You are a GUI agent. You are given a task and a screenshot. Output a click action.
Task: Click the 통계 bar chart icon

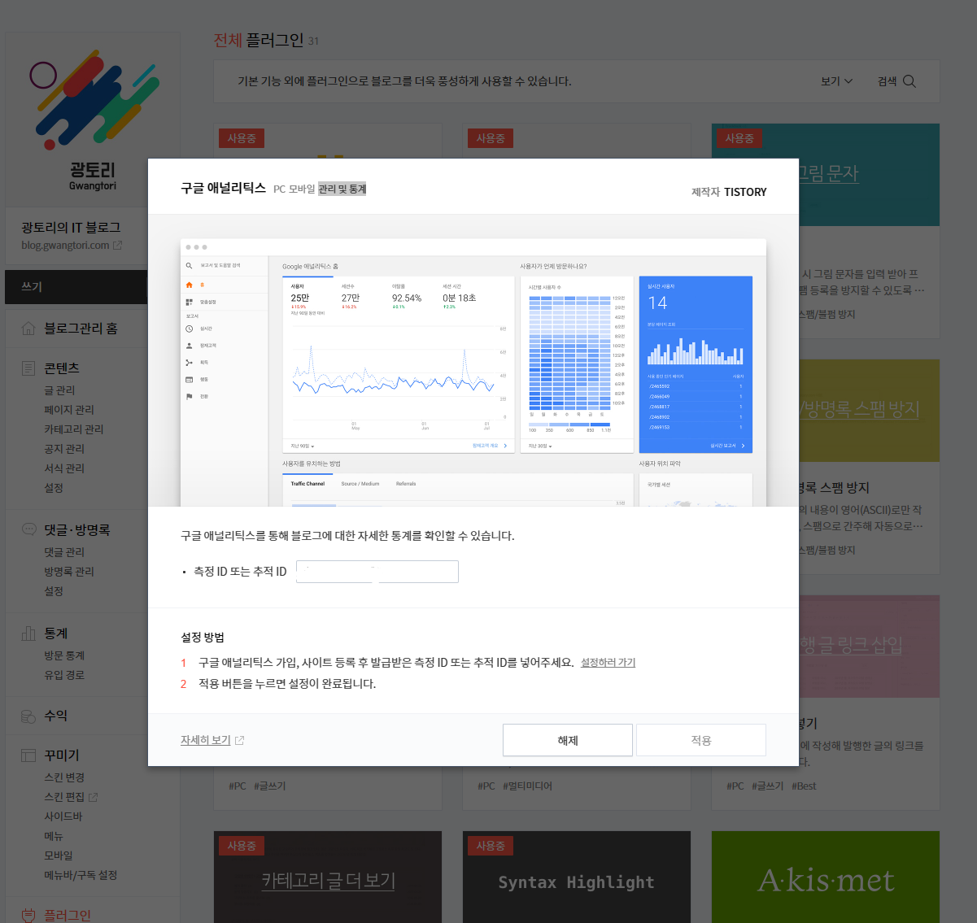[28, 633]
